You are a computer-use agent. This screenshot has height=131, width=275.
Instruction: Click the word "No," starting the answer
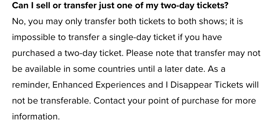click(19, 22)
